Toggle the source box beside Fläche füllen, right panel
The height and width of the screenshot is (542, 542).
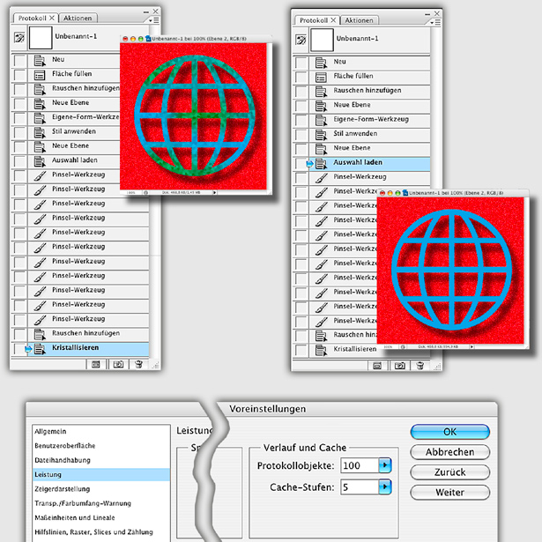tap(301, 77)
